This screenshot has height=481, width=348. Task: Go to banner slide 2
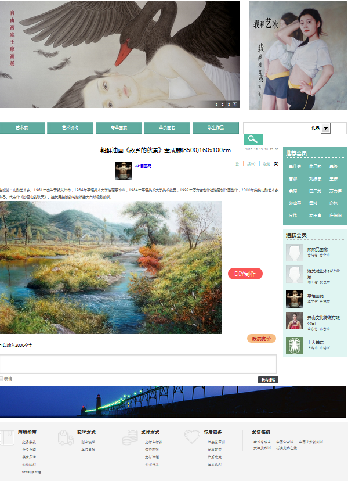point(223,105)
